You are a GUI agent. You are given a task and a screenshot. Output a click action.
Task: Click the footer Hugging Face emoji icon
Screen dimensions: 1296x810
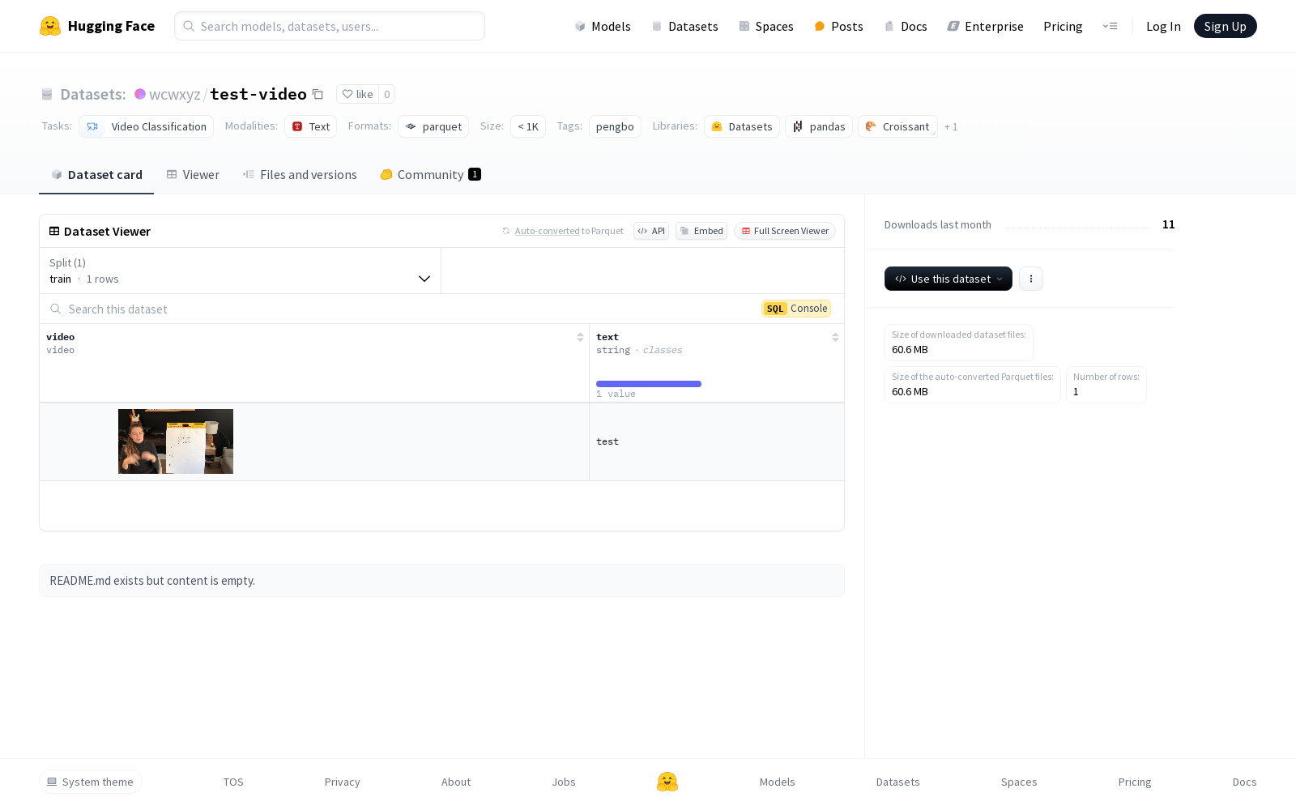click(667, 782)
